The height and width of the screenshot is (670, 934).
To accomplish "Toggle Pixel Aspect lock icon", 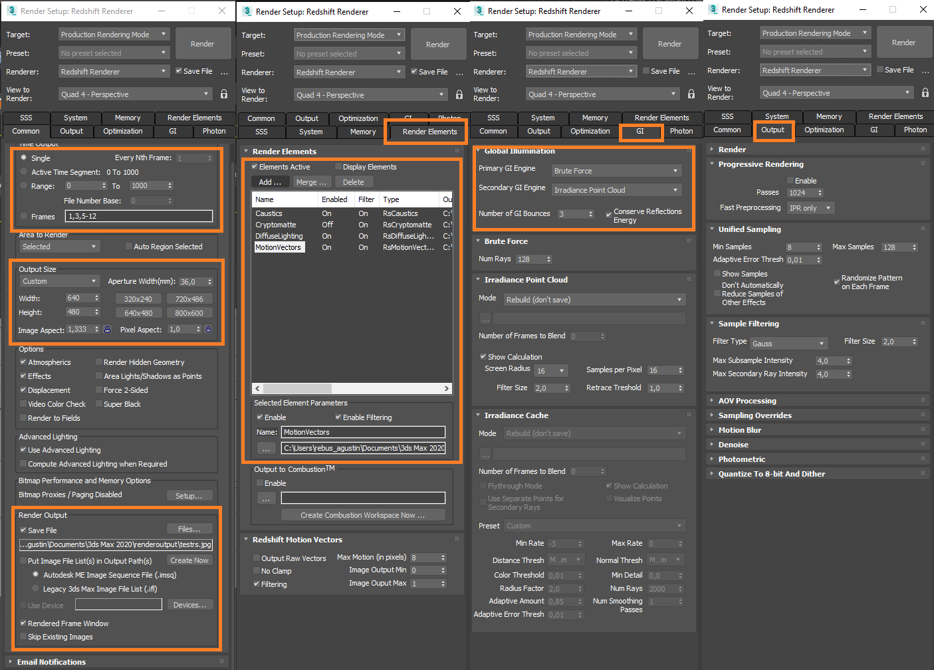I will pyautogui.click(x=208, y=329).
